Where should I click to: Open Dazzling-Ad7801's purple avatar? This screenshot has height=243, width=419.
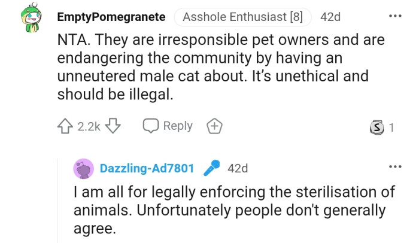(x=84, y=169)
